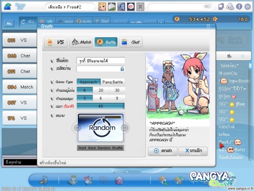Viewport: 254px width, 191px height.
Task: Click the Cancel button with X
Action: pos(193,151)
